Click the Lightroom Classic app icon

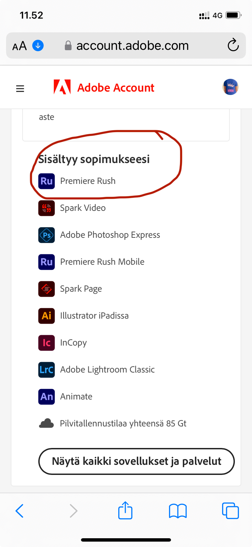pos(46,369)
